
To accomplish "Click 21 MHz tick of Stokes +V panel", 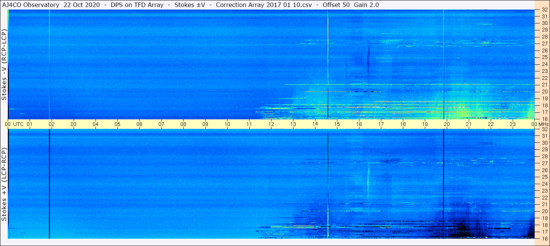I will (544, 204).
